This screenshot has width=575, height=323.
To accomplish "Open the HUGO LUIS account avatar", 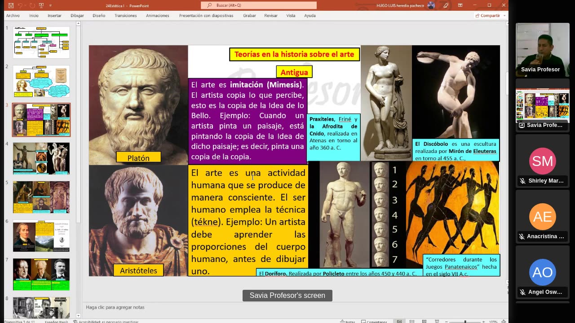I will 431,5.
